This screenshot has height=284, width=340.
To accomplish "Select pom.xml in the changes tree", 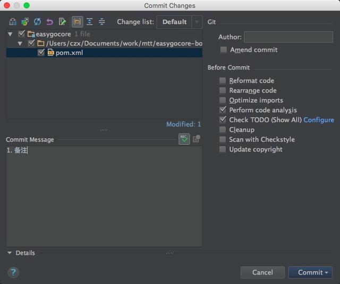I will [x=69, y=53].
